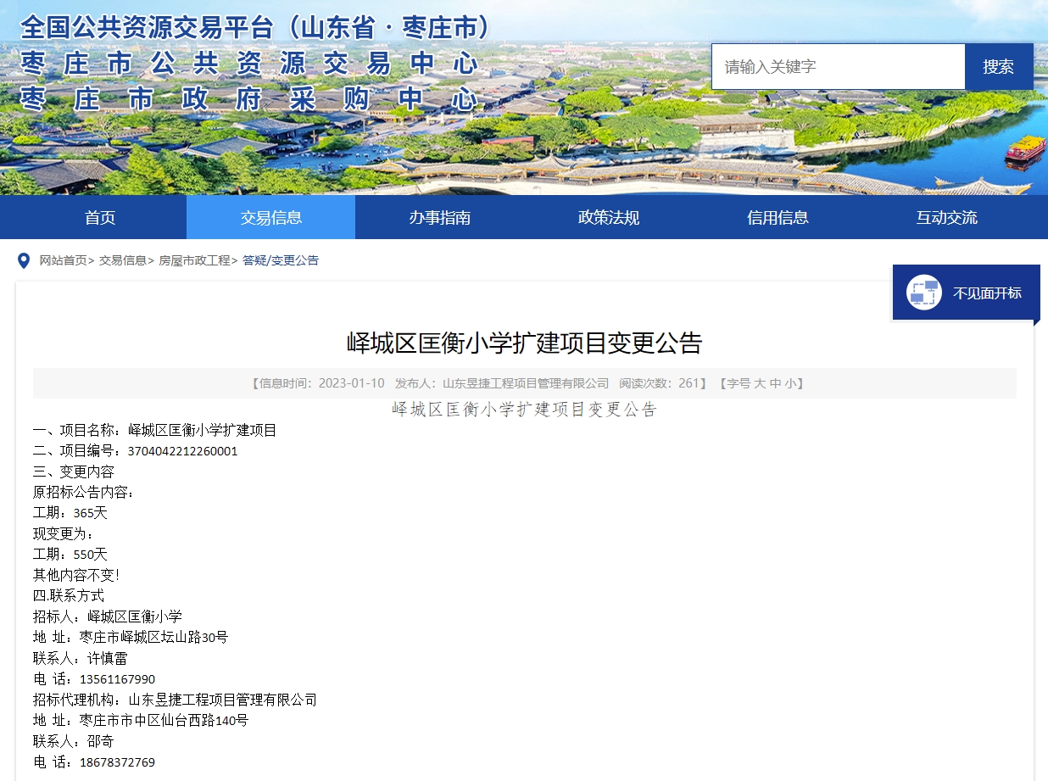Follow 房屋市政工程 breadcrumb link
Screen dimensions: 1048x781
[x=194, y=260]
